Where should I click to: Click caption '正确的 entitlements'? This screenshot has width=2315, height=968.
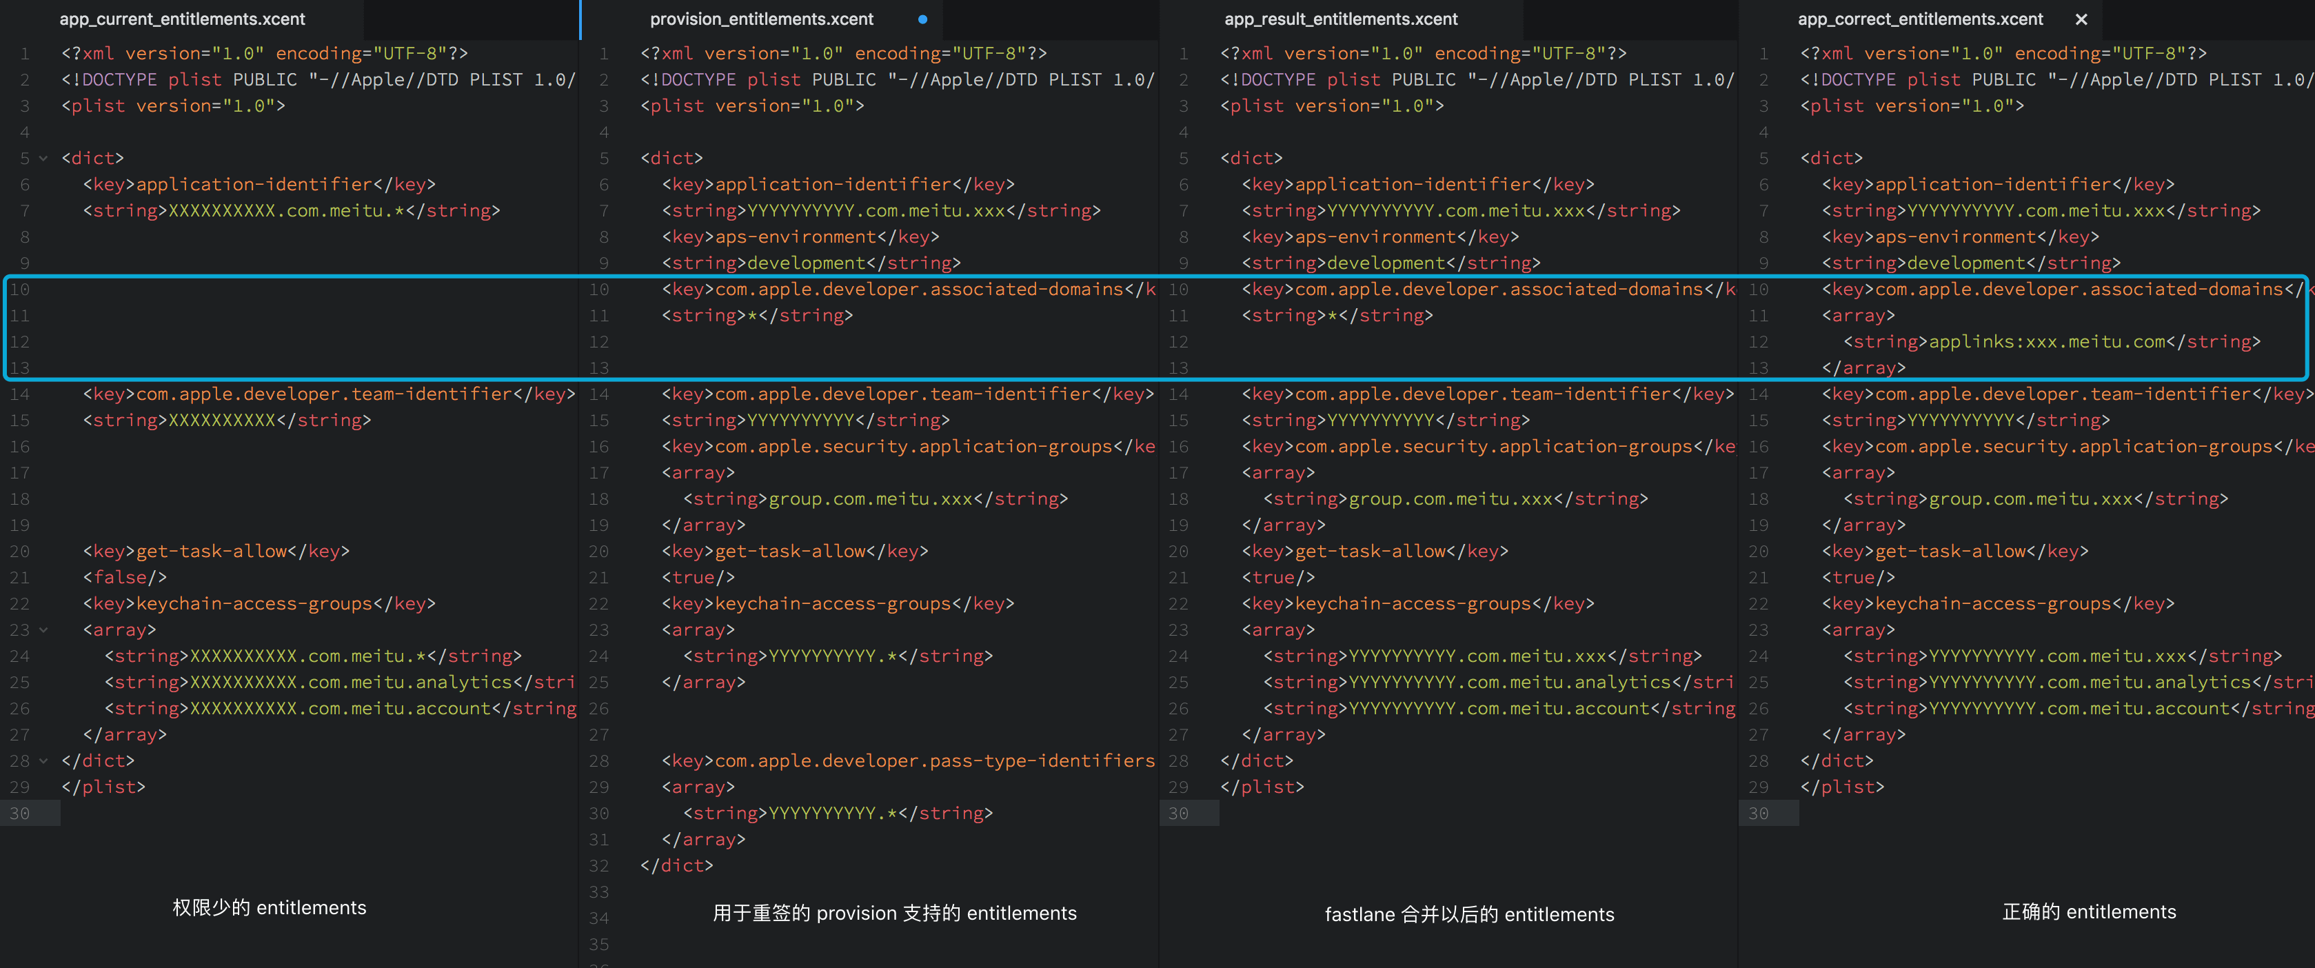(x=2089, y=911)
